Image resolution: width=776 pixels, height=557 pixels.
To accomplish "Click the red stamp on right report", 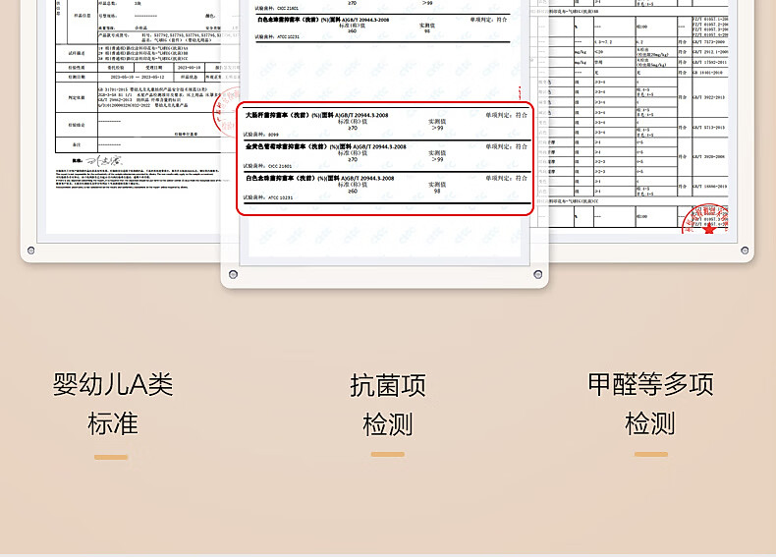I will (705, 218).
